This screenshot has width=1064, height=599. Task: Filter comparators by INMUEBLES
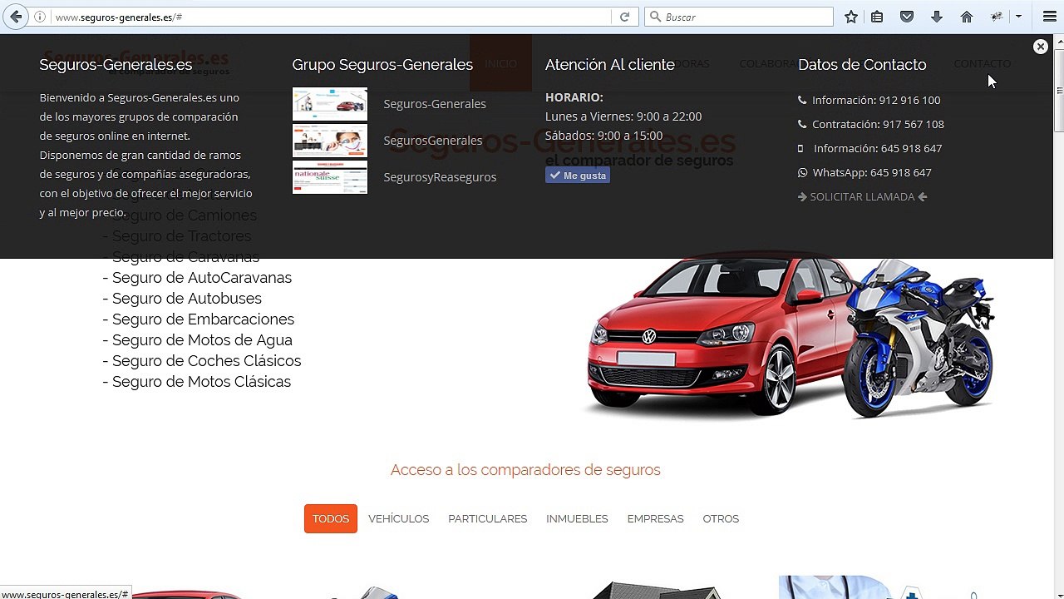[x=577, y=518]
